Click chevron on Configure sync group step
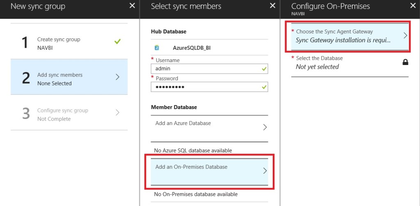Viewport: 420px width, 206px height. 117,112
